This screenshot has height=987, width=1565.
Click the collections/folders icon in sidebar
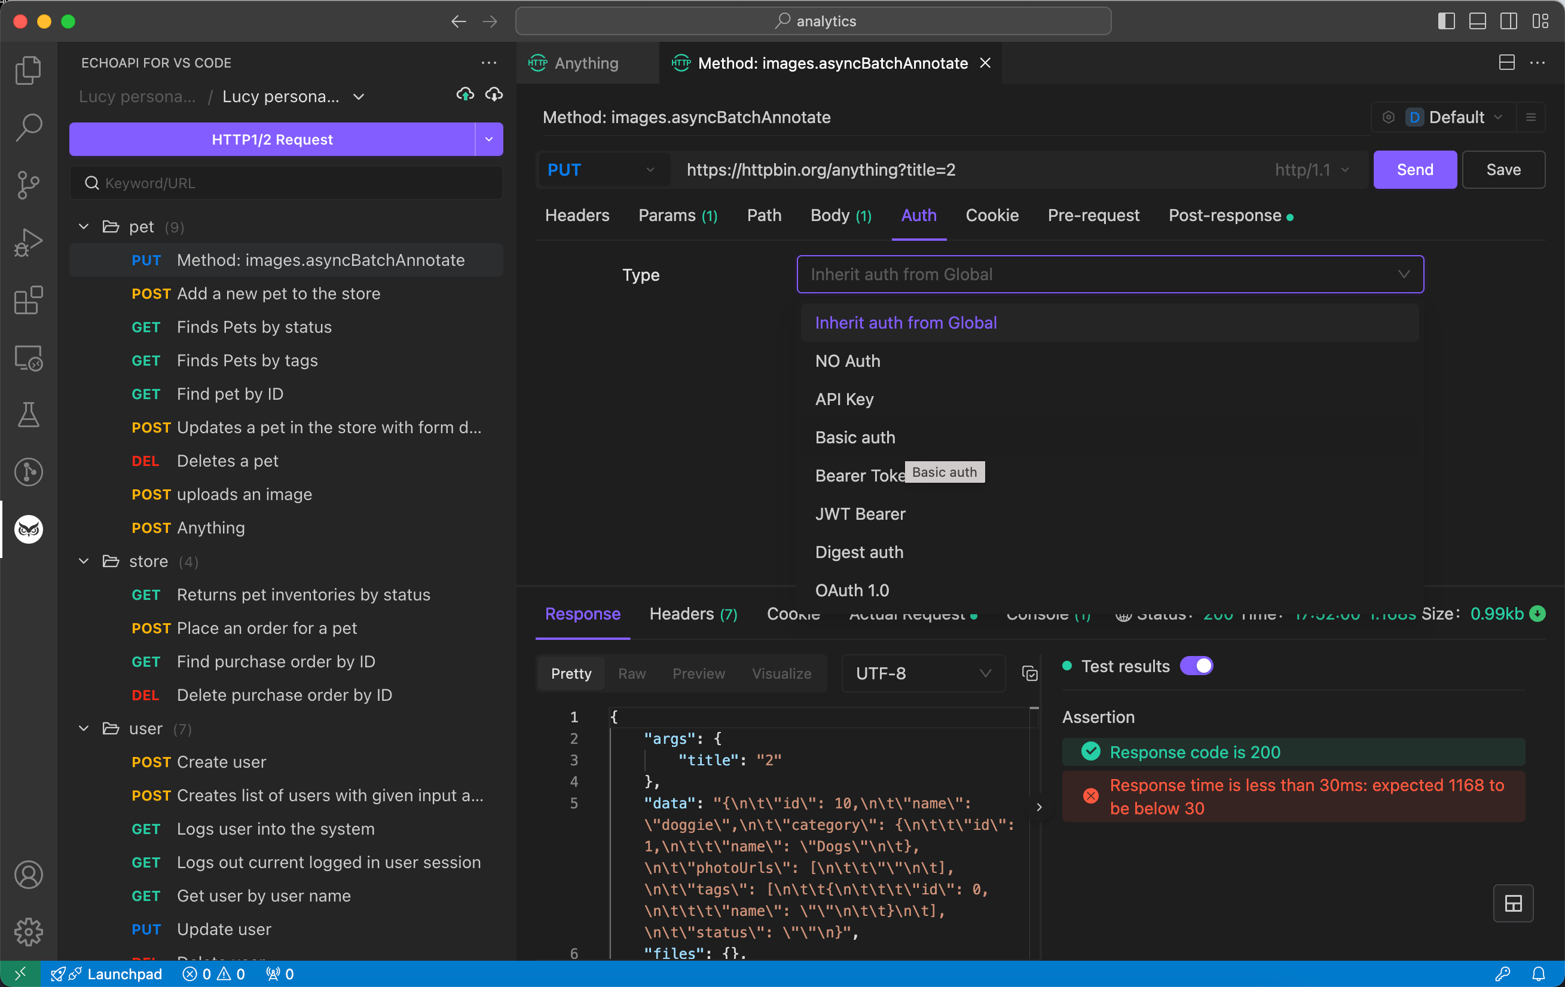29,70
